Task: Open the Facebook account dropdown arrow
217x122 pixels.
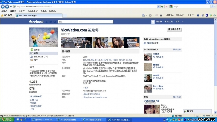Action: click(x=183, y=22)
